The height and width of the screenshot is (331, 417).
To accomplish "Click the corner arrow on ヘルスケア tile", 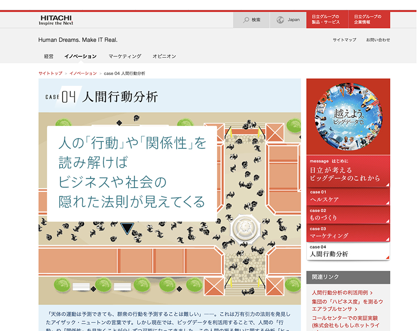I will click(387, 203).
